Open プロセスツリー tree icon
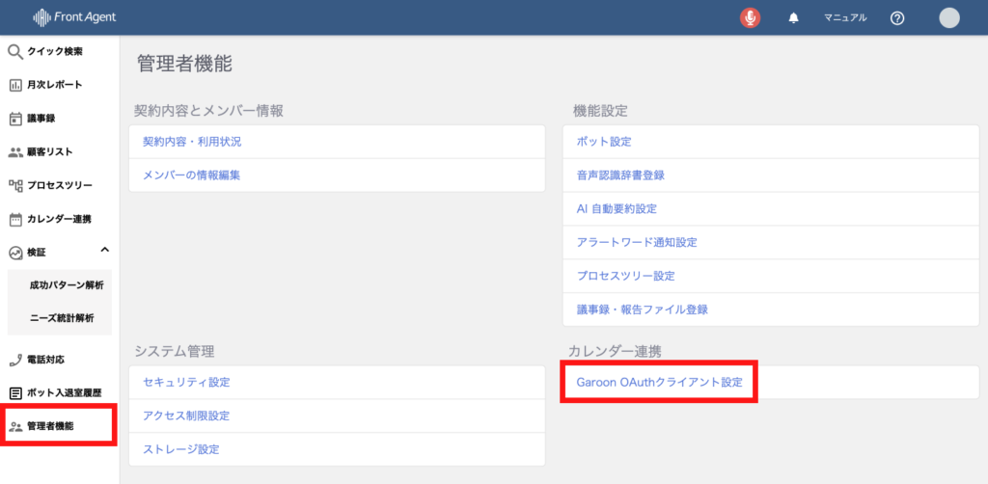988x484 pixels. [x=15, y=185]
